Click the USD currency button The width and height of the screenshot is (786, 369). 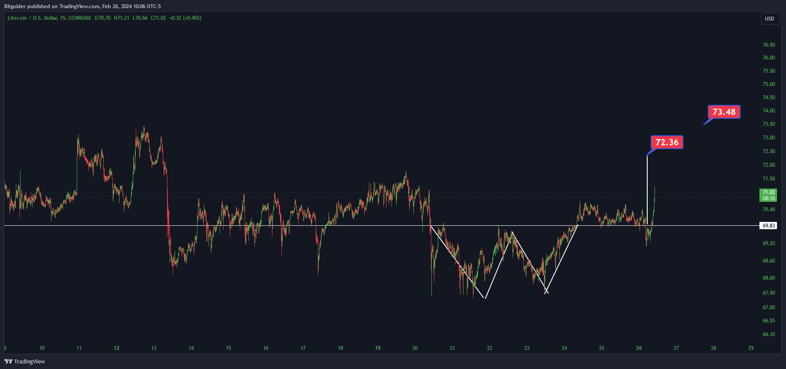tap(770, 19)
